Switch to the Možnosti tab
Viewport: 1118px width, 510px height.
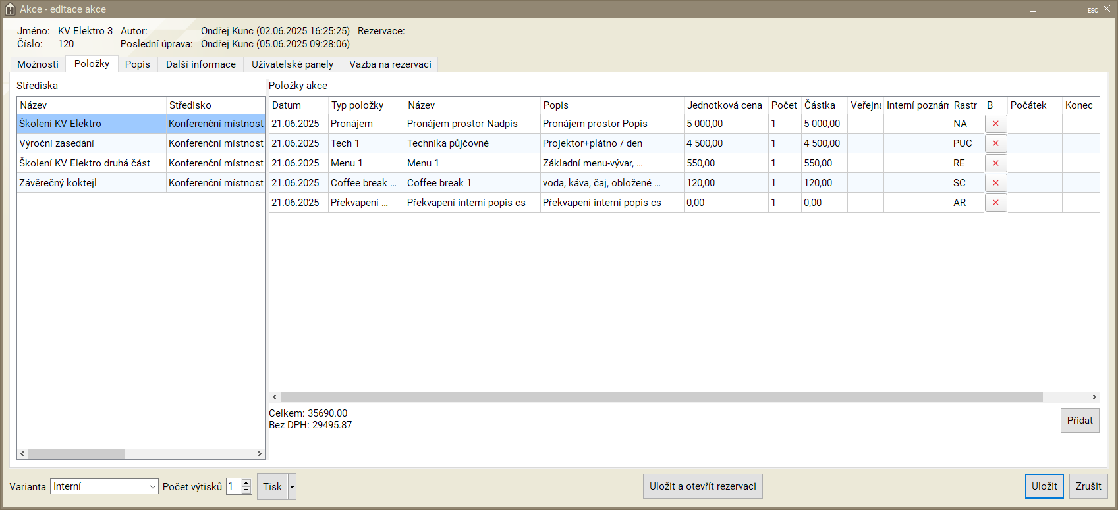38,64
